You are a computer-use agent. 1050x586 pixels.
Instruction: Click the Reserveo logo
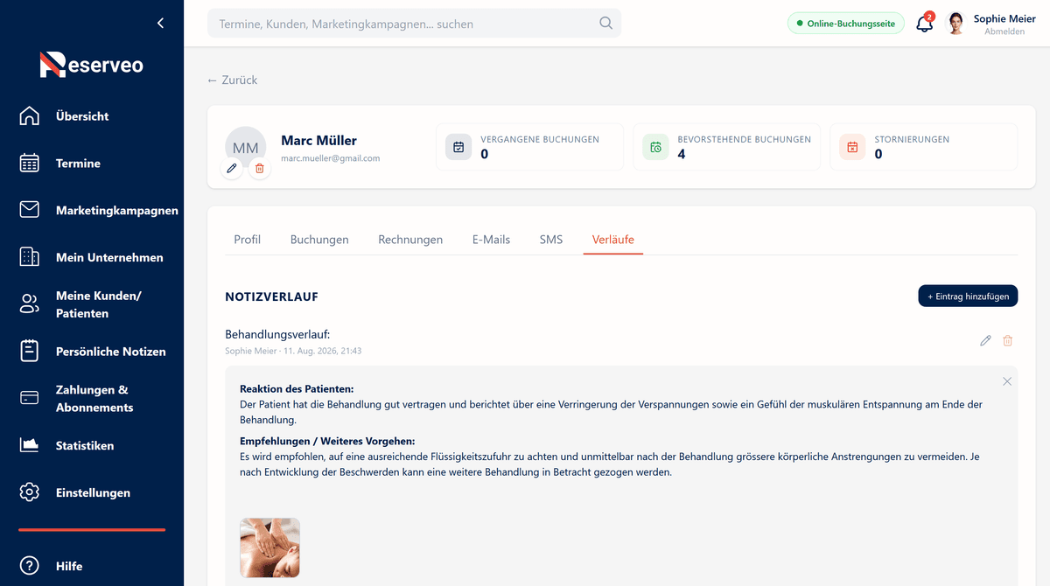91,65
